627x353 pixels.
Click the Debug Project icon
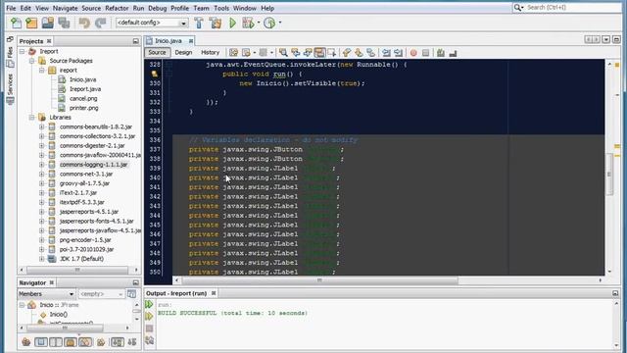coord(248,23)
